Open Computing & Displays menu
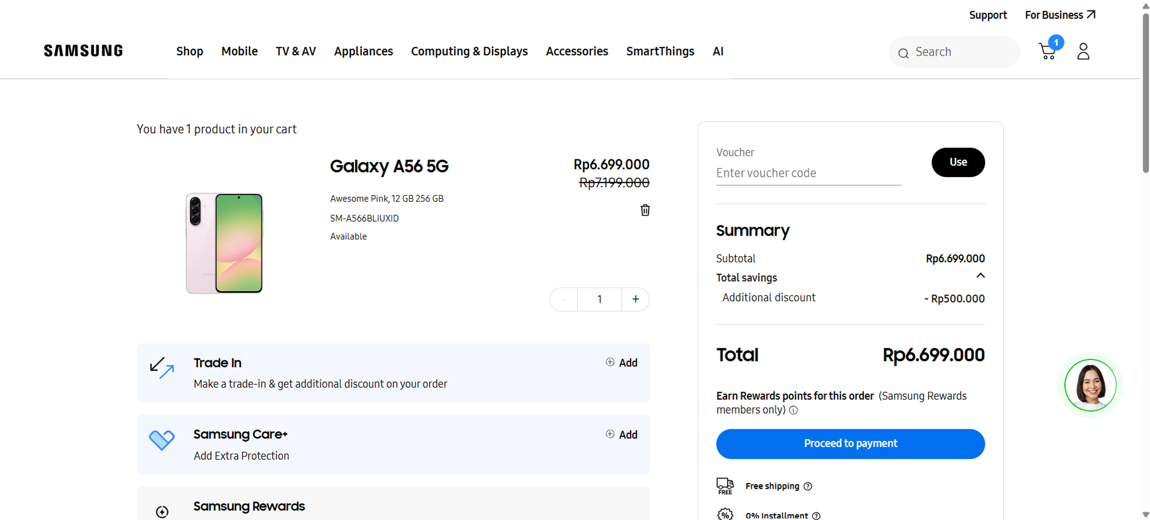Viewport: 1150px width, 520px height. click(x=469, y=51)
